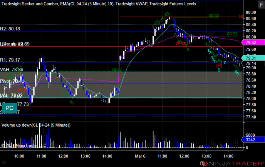Click the F button in the top corner
This screenshot has width=265, height=167.
point(261,5)
